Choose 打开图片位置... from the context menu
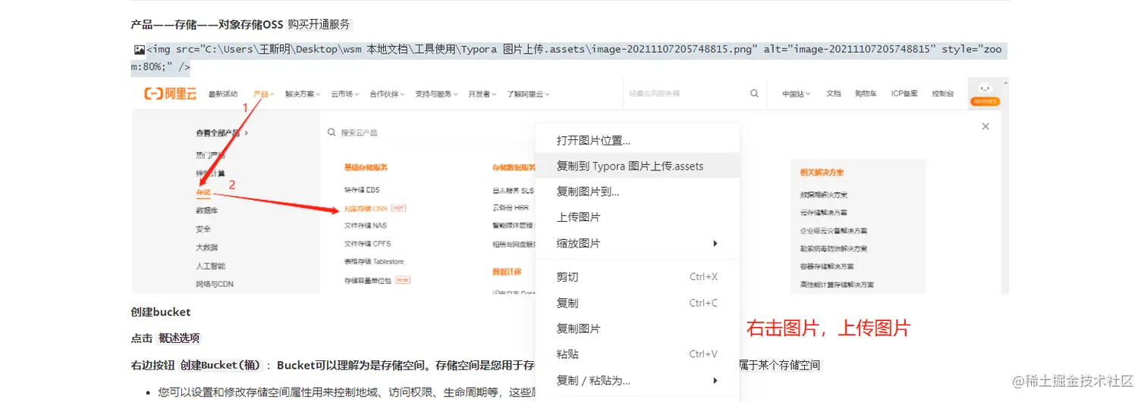 (637, 140)
